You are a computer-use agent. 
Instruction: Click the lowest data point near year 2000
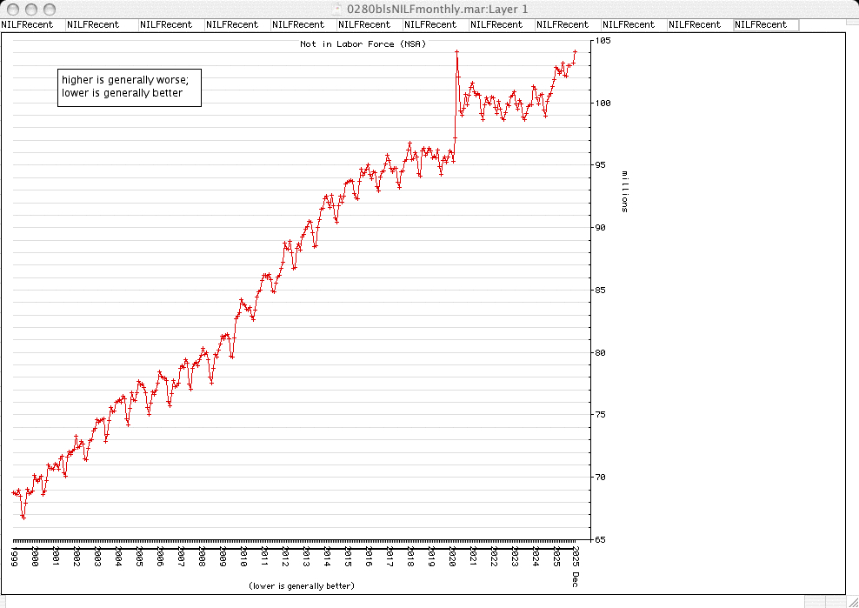(x=23, y=518)
